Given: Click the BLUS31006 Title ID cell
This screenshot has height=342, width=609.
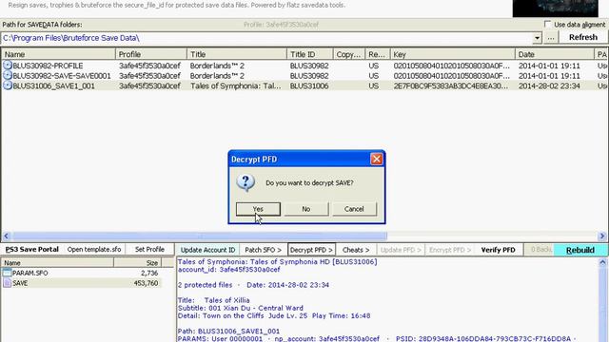Looking at the screenshot, I should tap(309, 85).
